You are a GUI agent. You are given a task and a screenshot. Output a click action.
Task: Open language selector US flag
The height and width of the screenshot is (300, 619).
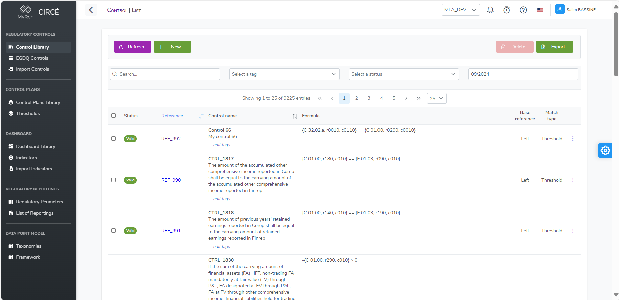pyautogui.click(x=539, y=10)
